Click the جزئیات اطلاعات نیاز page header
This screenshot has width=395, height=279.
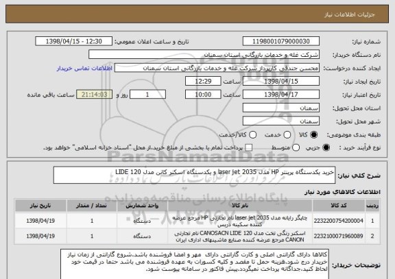point(350,14)
